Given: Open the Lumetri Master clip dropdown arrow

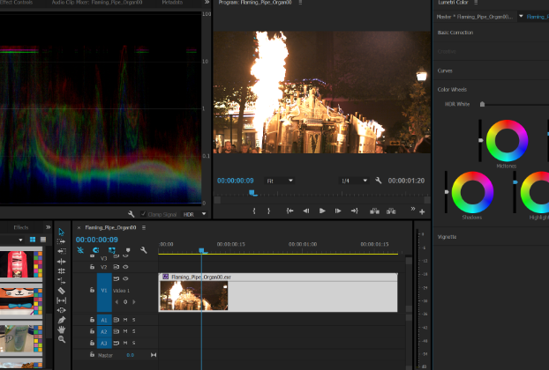Looking at the screenshot, I should 521,16.
